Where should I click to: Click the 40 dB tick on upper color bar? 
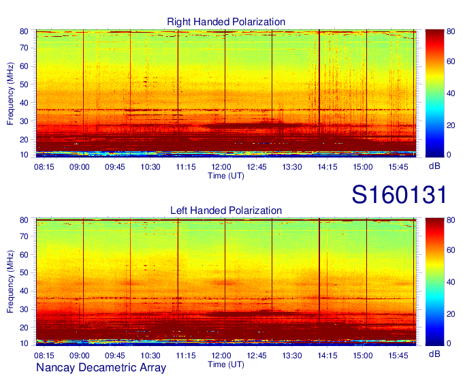pyautogui.click(x=451, y=93)
